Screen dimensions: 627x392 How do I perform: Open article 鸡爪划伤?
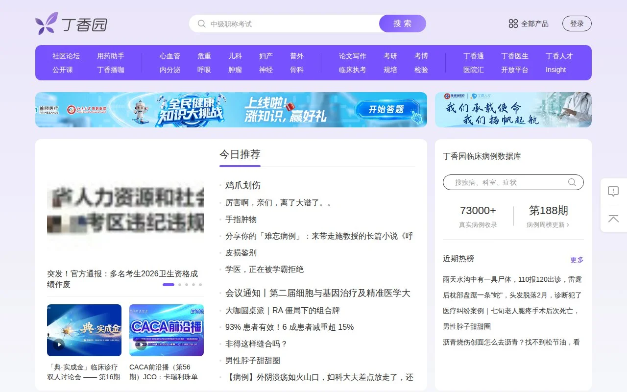coord(243,185)
